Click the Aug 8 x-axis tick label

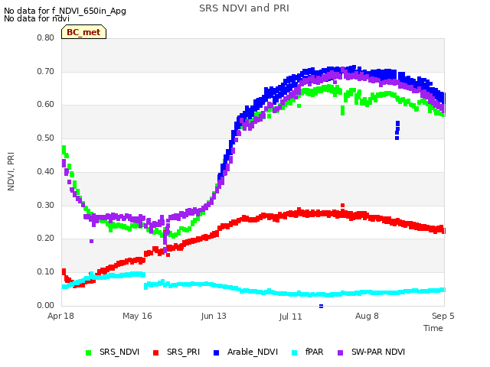click(x=367, y=316)
